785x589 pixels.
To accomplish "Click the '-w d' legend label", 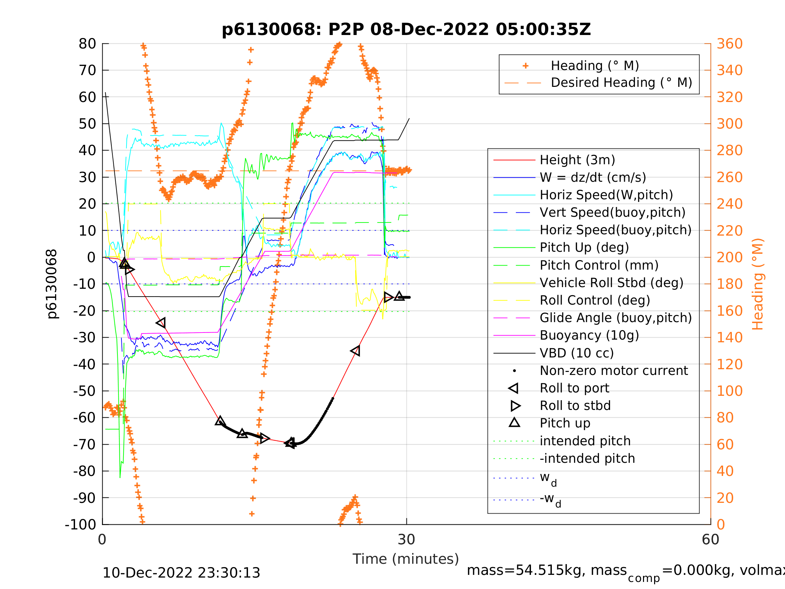I will click(550, 500).
